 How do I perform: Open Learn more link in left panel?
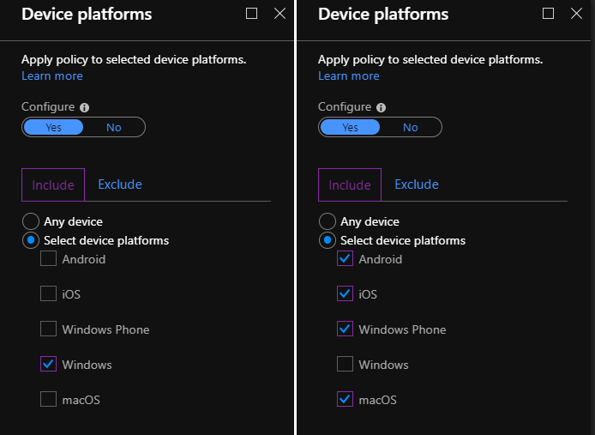(52, 76)
